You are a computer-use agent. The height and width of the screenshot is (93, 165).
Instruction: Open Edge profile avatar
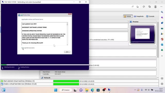[x=155, y=7]
